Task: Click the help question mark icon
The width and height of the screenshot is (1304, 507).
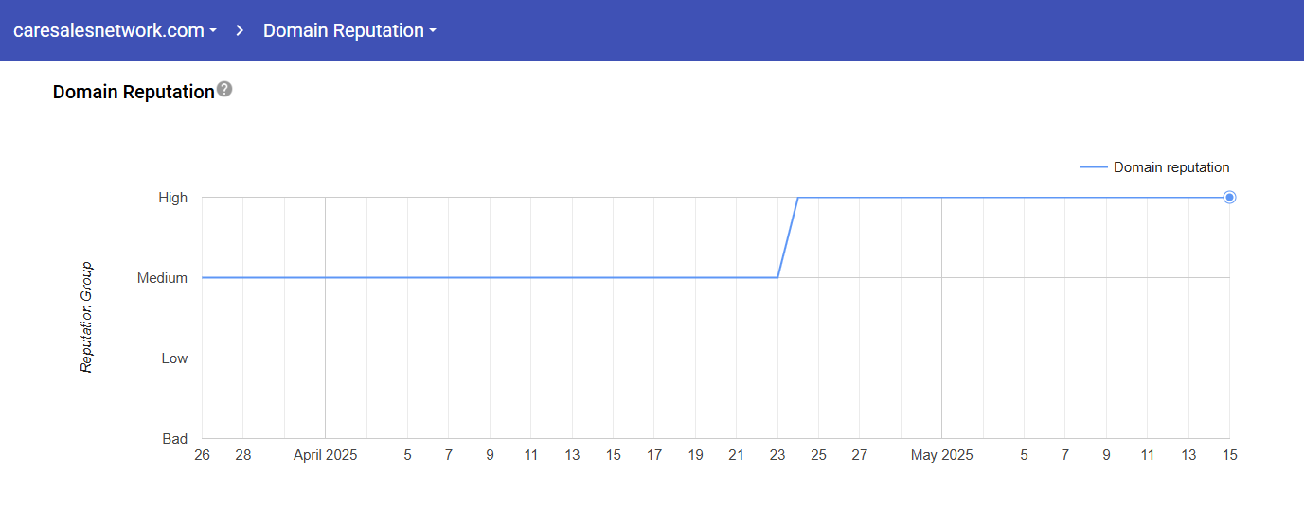Action: pos(224,90)
